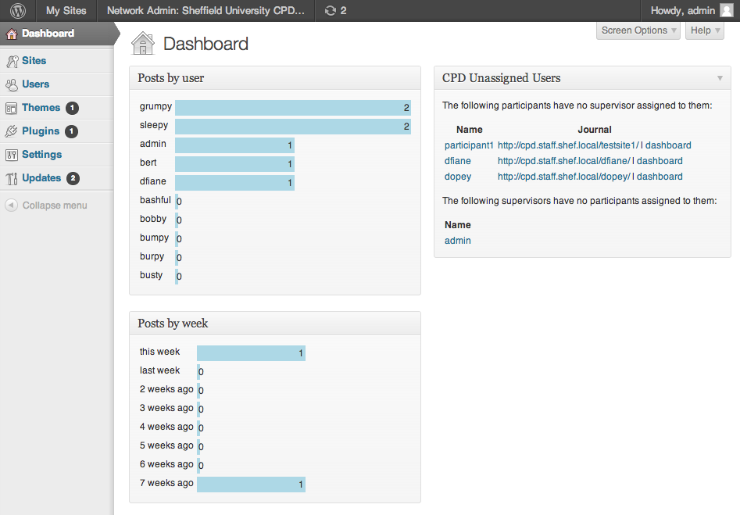The image size is (740, 515).
Task: Click the Dashboard page heading
Action: [206, 44]
